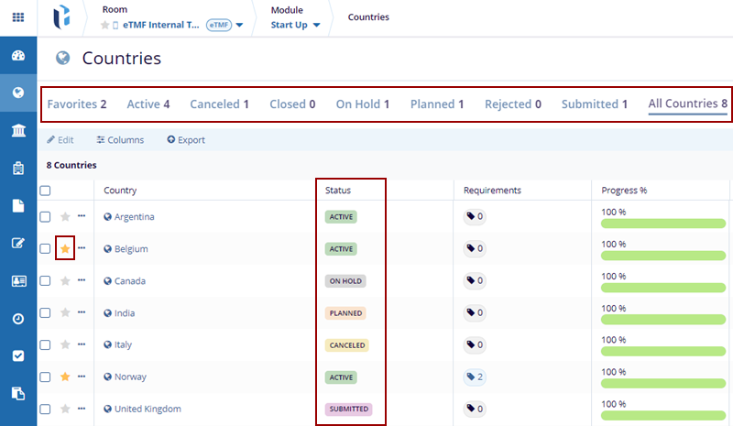Open the Module Start Up dropdown
This screenshot has width=733, height=426.
316,26
